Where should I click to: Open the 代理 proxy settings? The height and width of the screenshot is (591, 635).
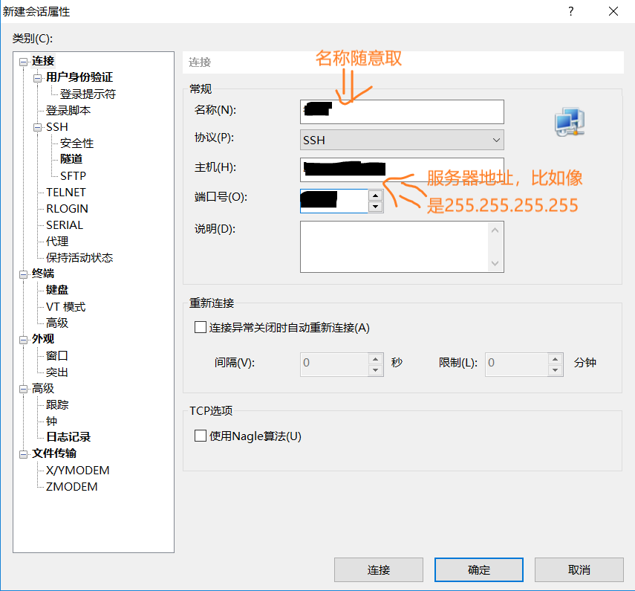[57, 241]
